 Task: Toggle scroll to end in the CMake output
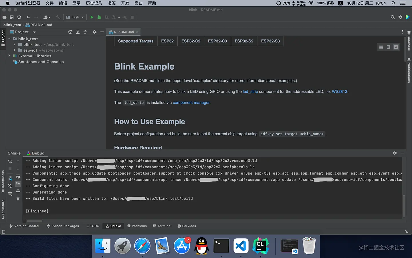click(x=18, y=183)
